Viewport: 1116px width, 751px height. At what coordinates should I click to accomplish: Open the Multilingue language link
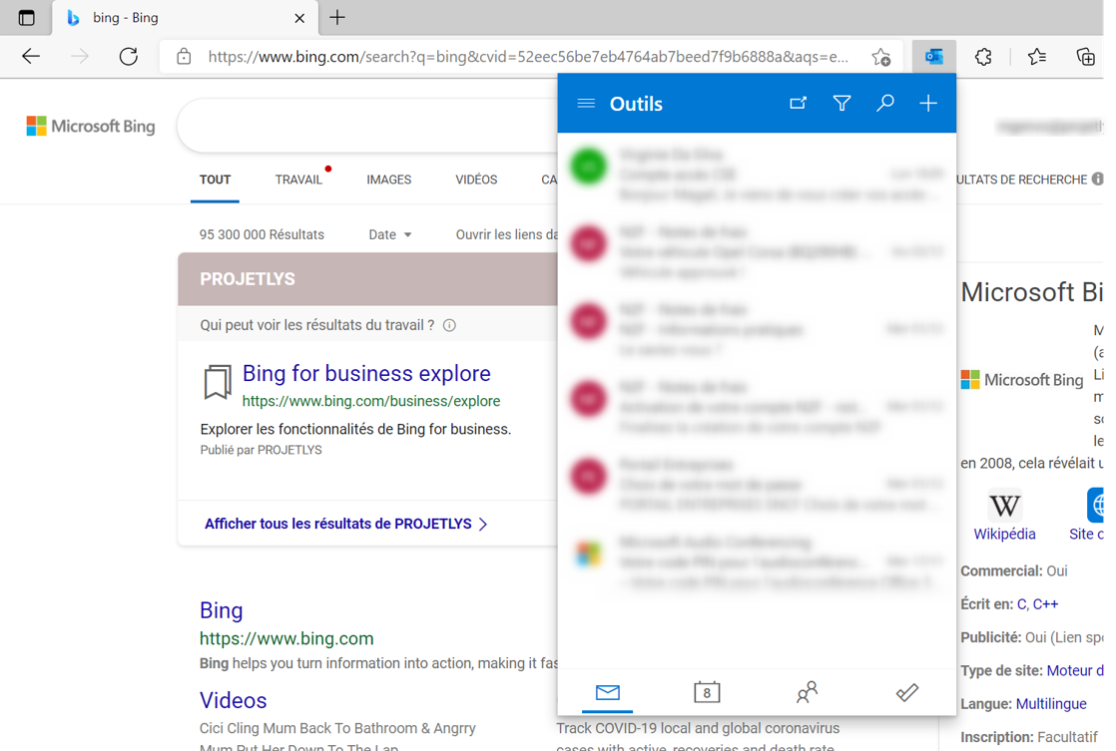pos(1050,704)
